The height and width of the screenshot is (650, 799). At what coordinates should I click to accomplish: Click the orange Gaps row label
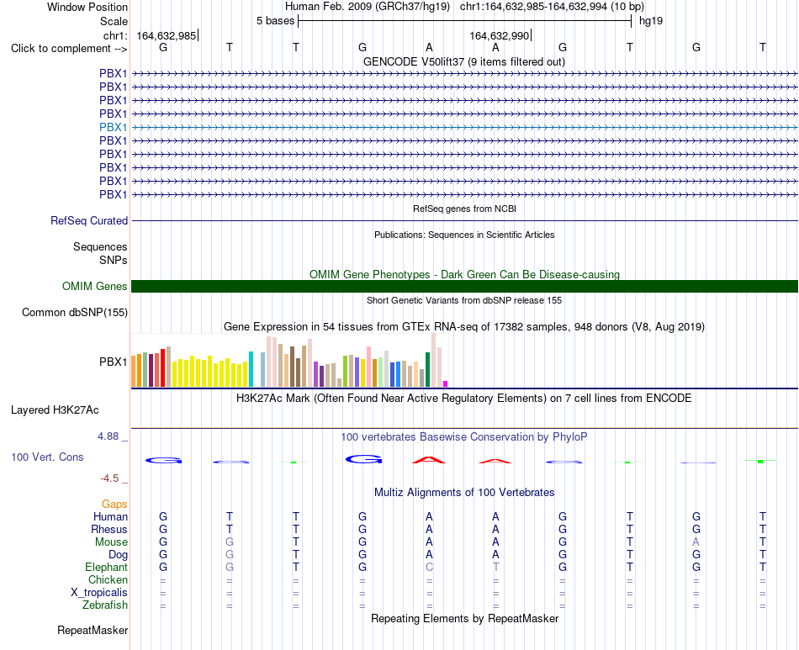click(114, 504)
